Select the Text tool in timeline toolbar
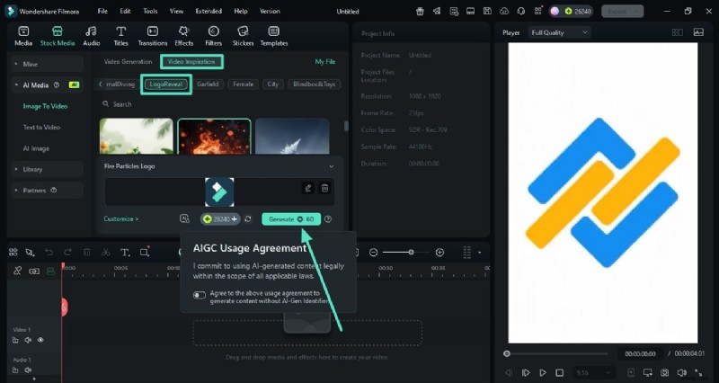This screenshot has width=719, height=383. pyautogui.click(x=124, y=253)
